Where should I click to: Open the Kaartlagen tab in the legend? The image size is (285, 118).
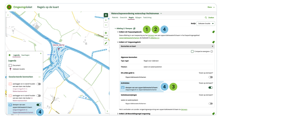[x=25, y=55]
